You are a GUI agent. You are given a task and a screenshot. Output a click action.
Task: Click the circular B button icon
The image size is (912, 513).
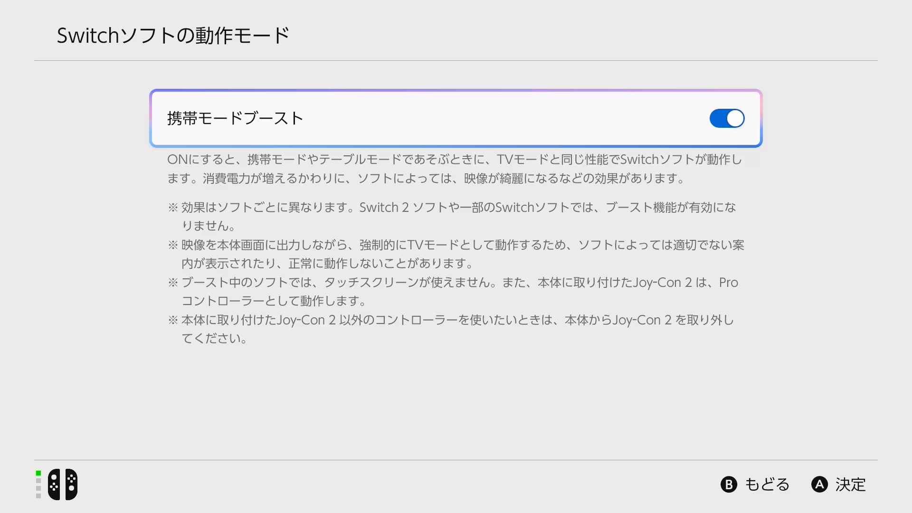[728, 485]
